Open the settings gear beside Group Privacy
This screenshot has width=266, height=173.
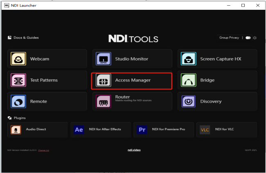pyautogui.click(x=255, y=38)
